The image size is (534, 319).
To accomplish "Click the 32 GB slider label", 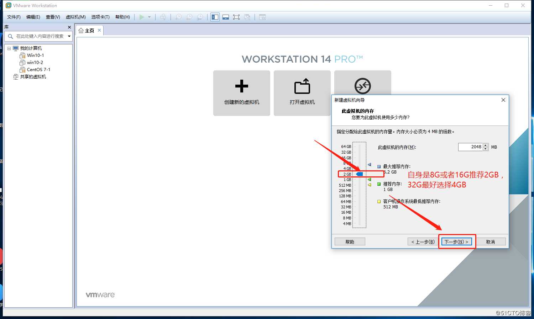I will point(346,152).
